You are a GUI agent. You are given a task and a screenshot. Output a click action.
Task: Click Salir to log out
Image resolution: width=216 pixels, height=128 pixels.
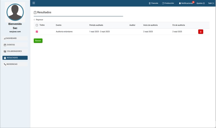tap(211, 3)
